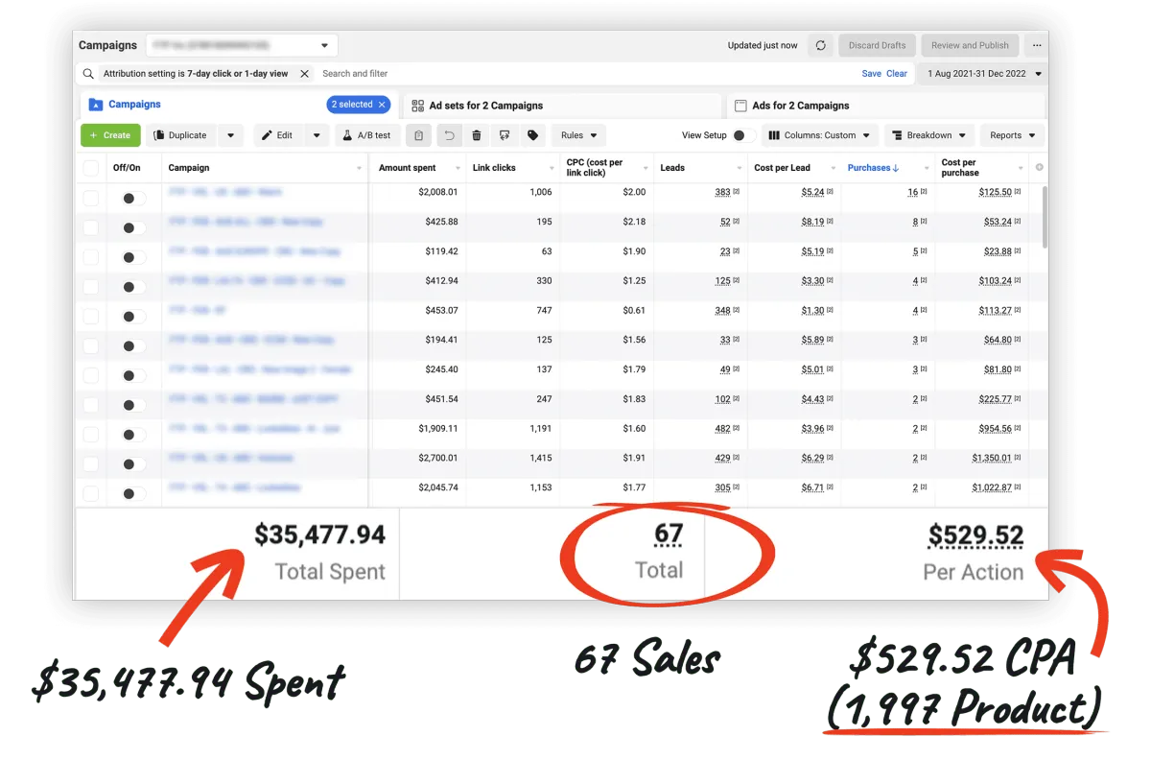This screenshot has width=1151, height=760.
Task: Open the Leads column arrow menu
Action: pos(740,169)
